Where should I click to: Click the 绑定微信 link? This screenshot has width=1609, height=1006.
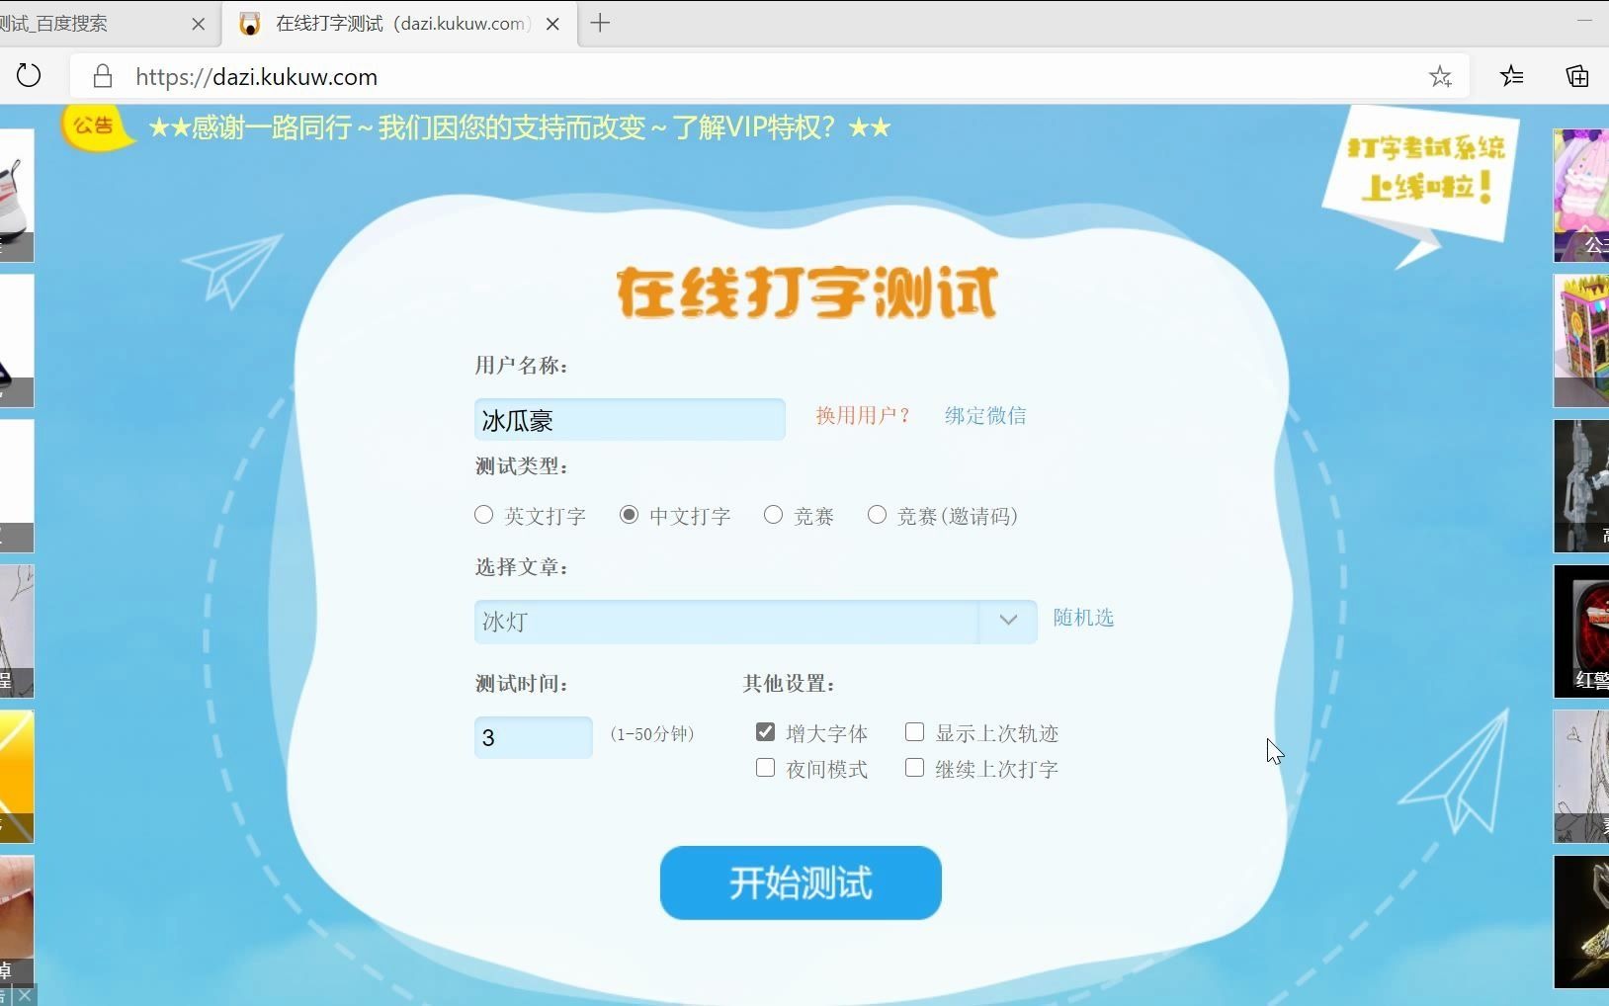coord(985,415)
